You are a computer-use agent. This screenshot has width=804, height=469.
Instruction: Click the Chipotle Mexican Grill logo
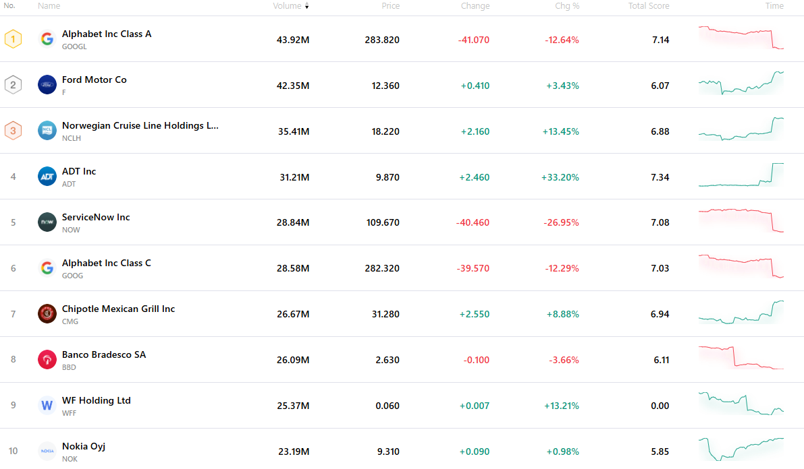[x=47, y=314]
